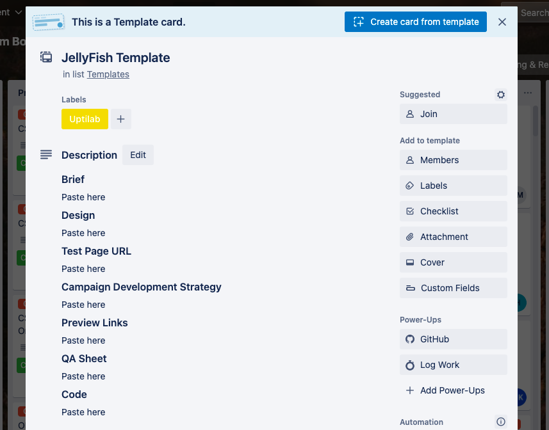Click the JellyFish Template title field
Viewport: 549px width, 430px height.
(x=116, y=58)
